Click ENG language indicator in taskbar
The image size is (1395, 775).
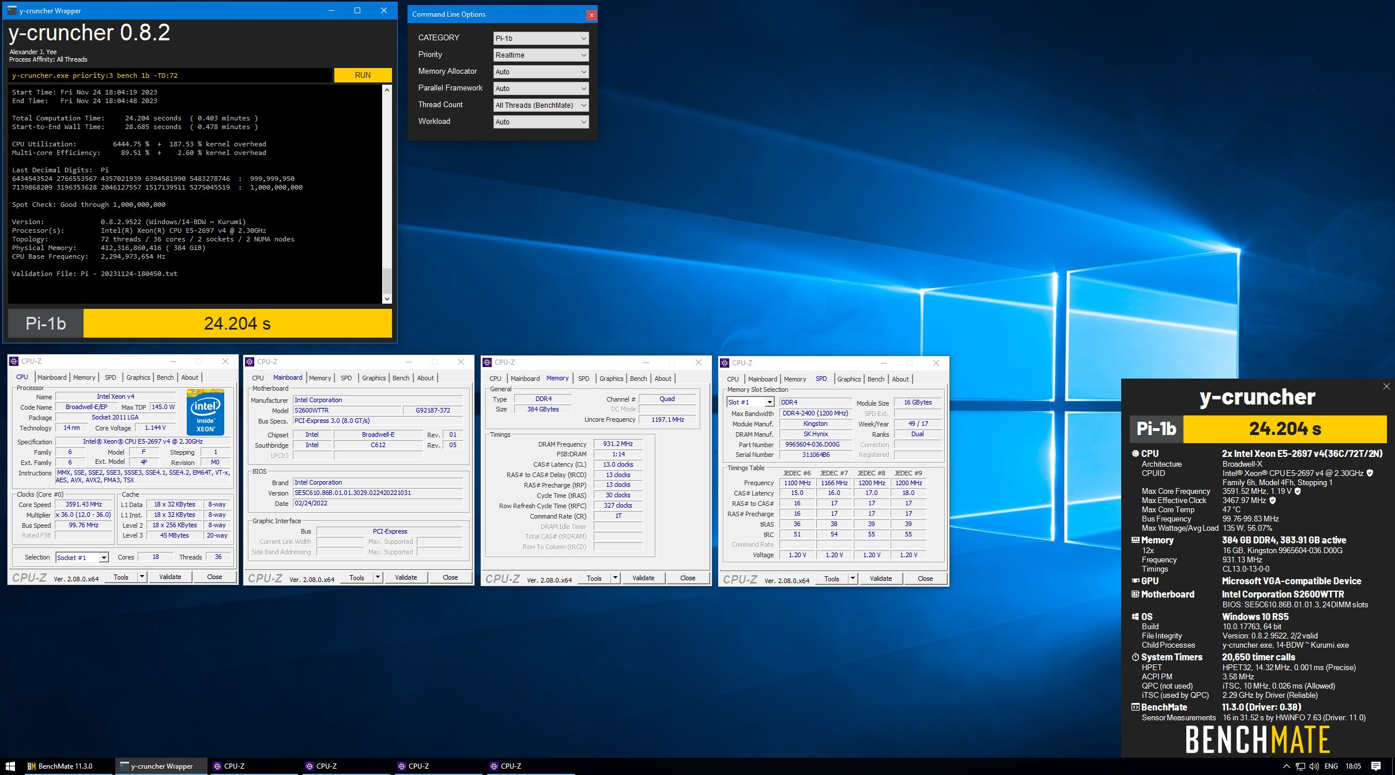pyautogui.click(x=1331, y=766)
